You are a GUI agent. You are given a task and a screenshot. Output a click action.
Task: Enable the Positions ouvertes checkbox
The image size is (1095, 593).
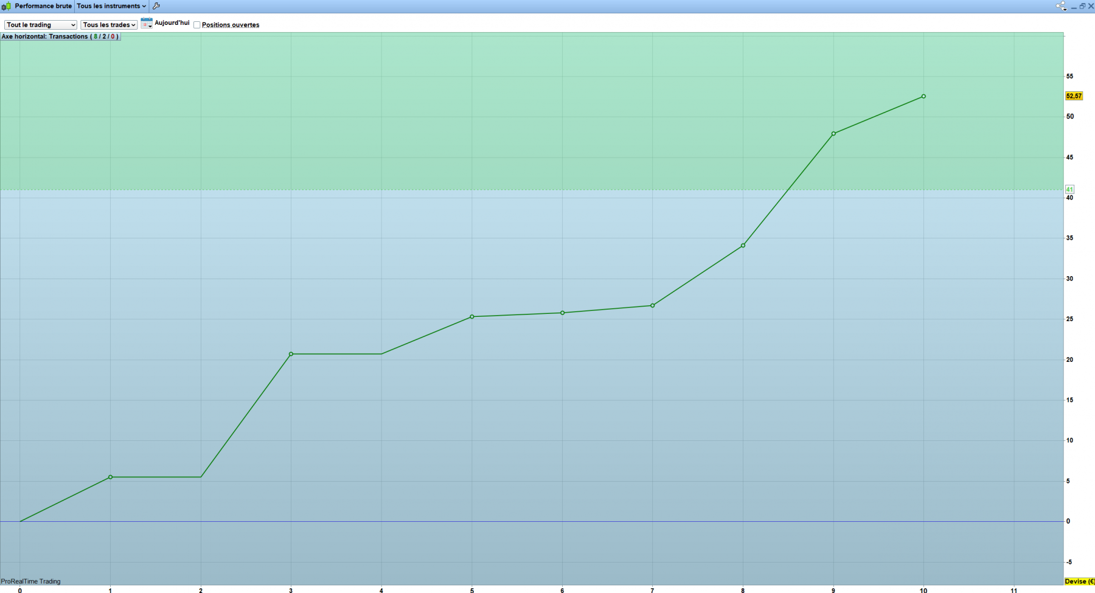(196, 25)
